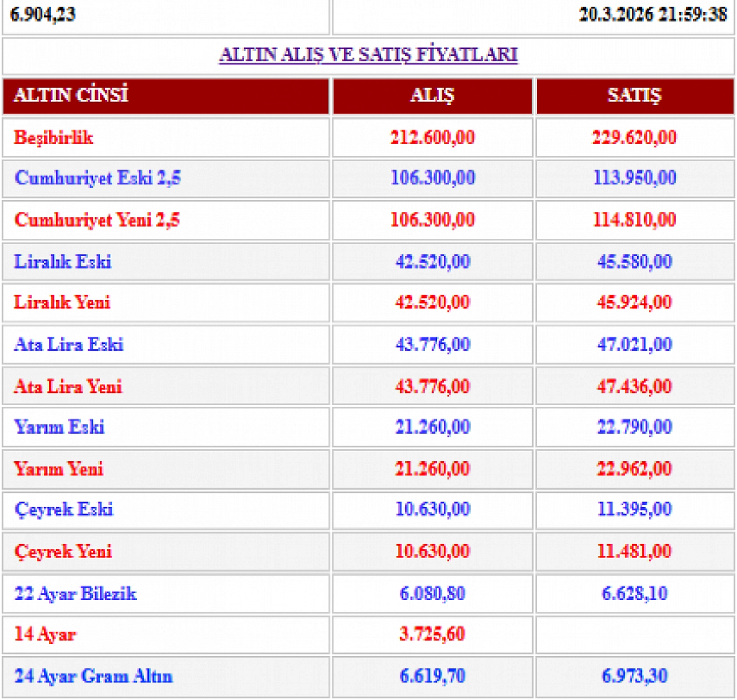Click Çeyrek Yeni selling price 11.481,00
The image size is (737, 700).
[634, 551]
